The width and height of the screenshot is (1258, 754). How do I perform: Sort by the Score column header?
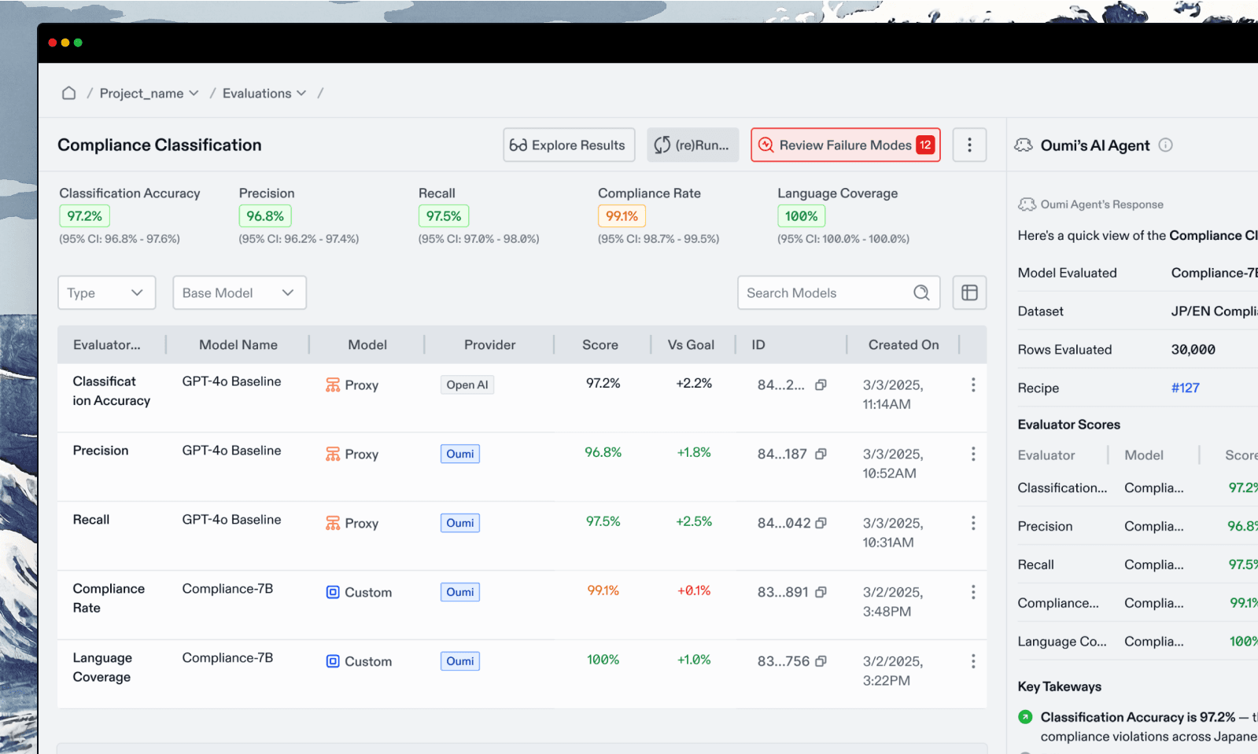(600, 344)
